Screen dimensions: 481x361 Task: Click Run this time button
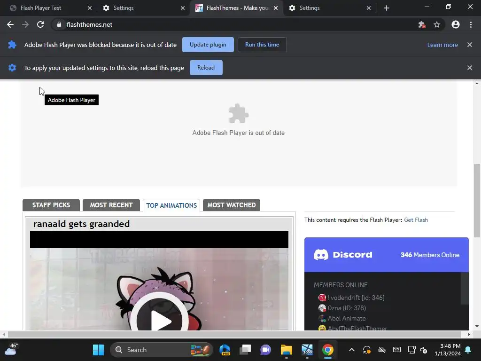[x=262, y=45]
